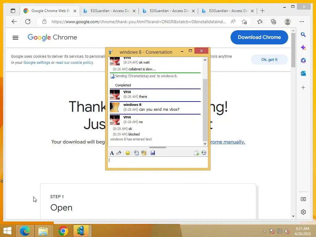The width and height of the screenshot is (316, 237).
Task: Close the Google Chrome Web Browser tab
Action: [75, 11]
